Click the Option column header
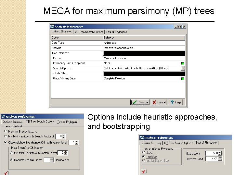Viewport: 234px width, 175px height. 77,38
